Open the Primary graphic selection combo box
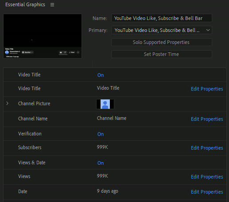 click(x=162, y=30)
